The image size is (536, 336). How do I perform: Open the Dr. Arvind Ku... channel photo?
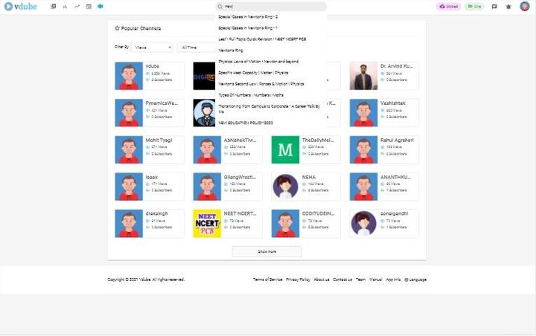[x=363, y=76]
